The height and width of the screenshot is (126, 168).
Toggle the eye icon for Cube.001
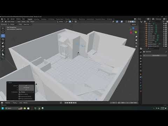pyautogui.click(x=164, y=26)
